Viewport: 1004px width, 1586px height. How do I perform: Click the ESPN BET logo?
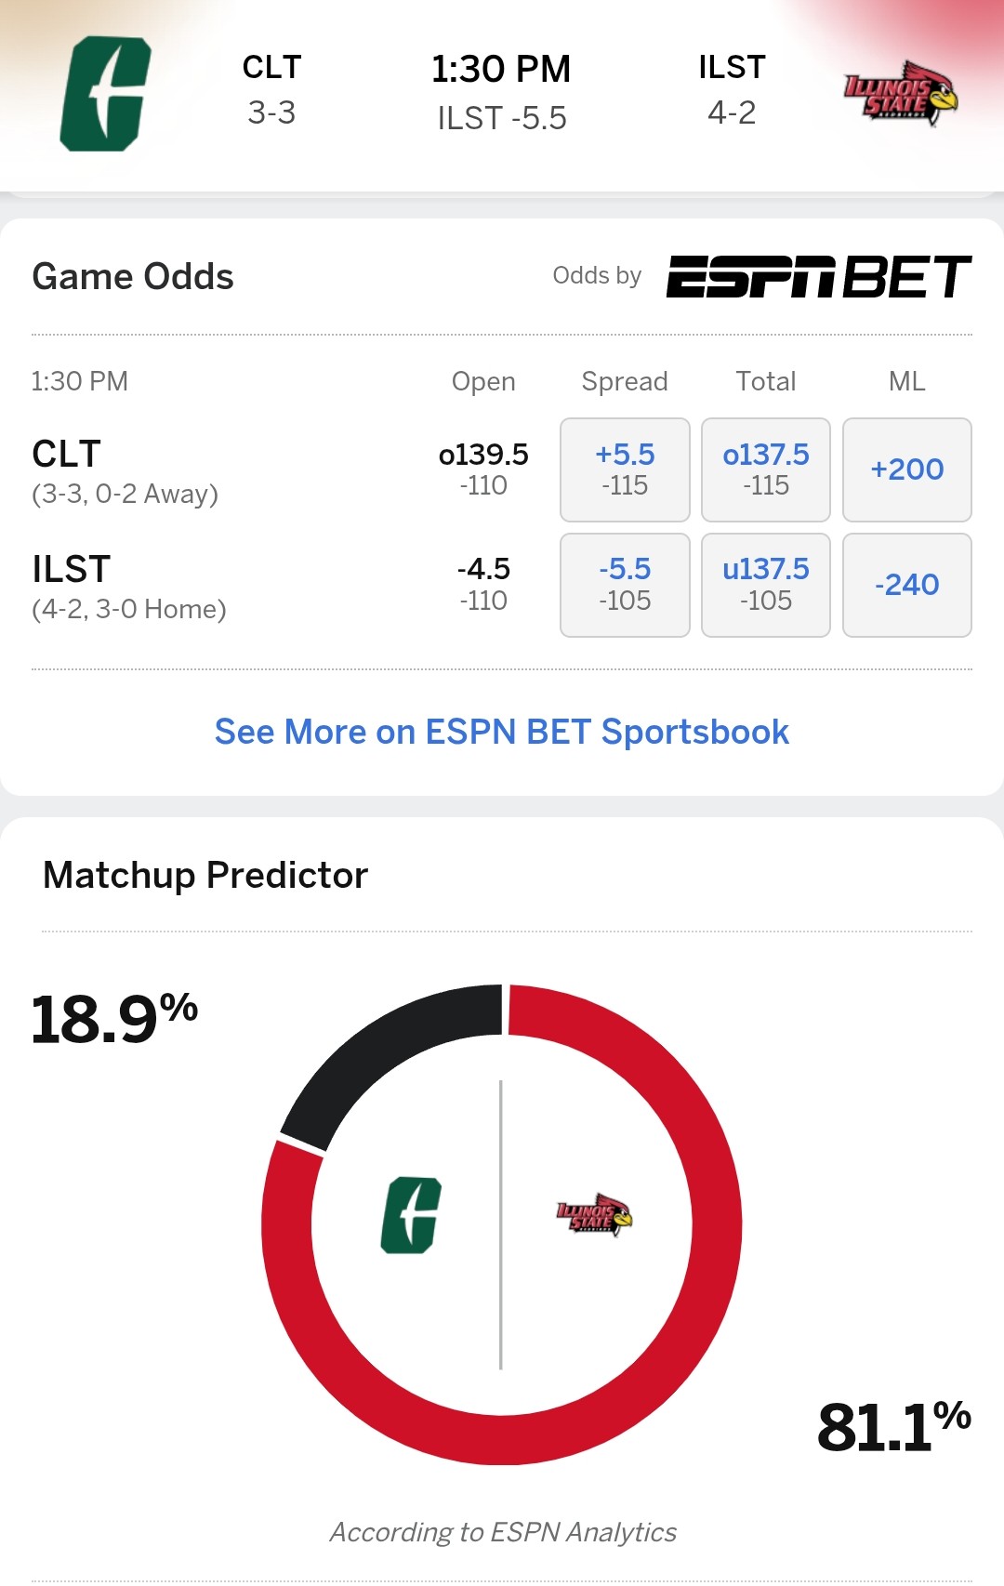tap(818, 276)
